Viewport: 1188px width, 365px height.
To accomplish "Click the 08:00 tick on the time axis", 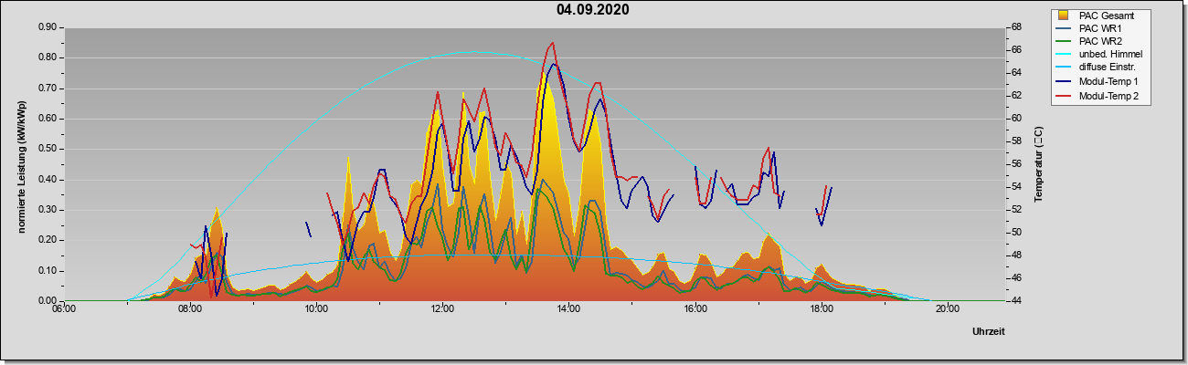I will click(x=189, y=308).
